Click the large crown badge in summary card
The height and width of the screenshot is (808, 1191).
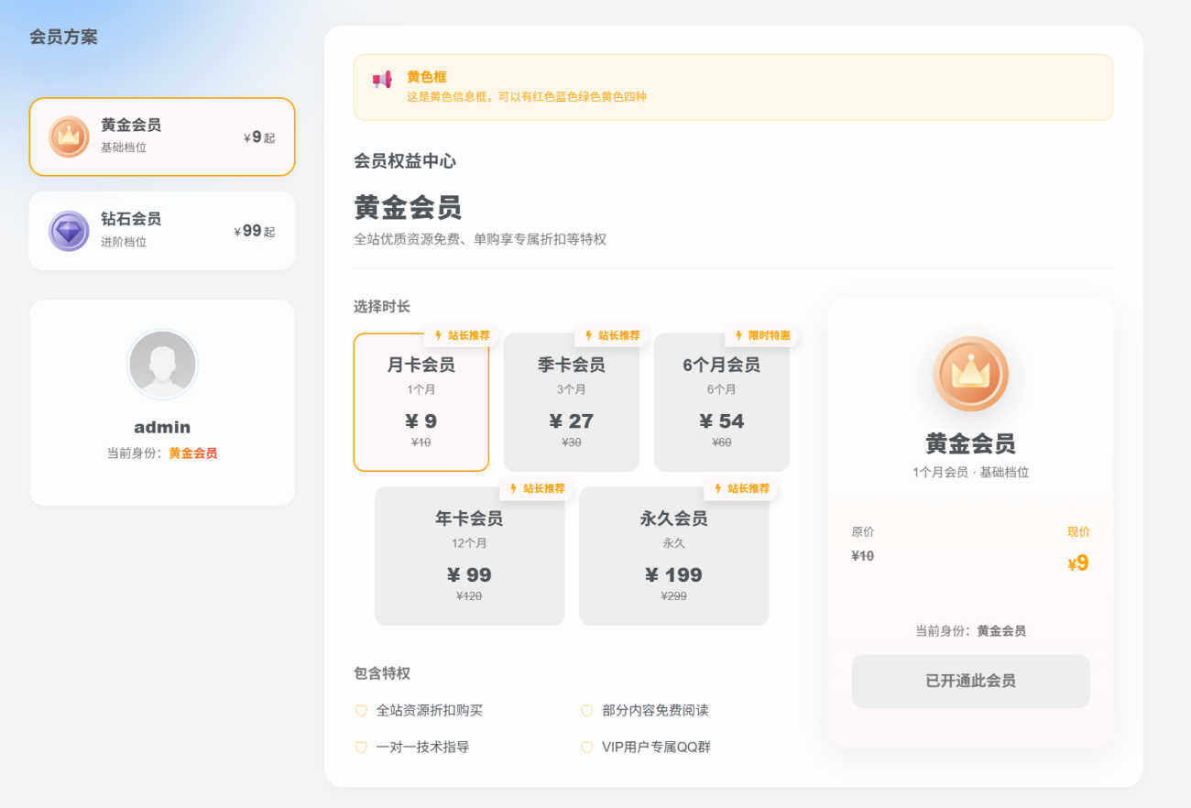click(x=970, y=373)
